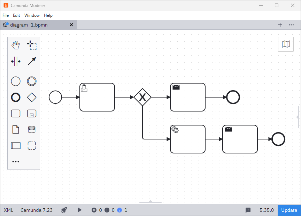Pick the Gateway diamond in palette

[32, 98]
